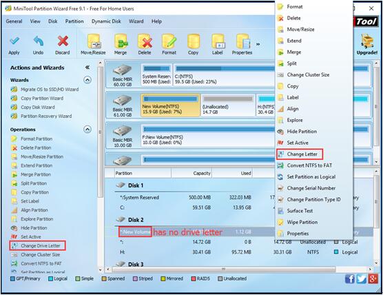Choose Properties in context menu
The image size is (383, 295).
pyautogui.click(x=298, y=234)
